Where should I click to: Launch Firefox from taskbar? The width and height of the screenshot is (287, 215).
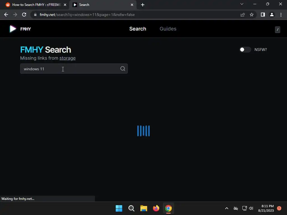coord(156,208)
